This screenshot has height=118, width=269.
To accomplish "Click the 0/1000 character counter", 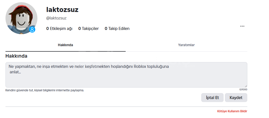I will (x=243, y=90).
